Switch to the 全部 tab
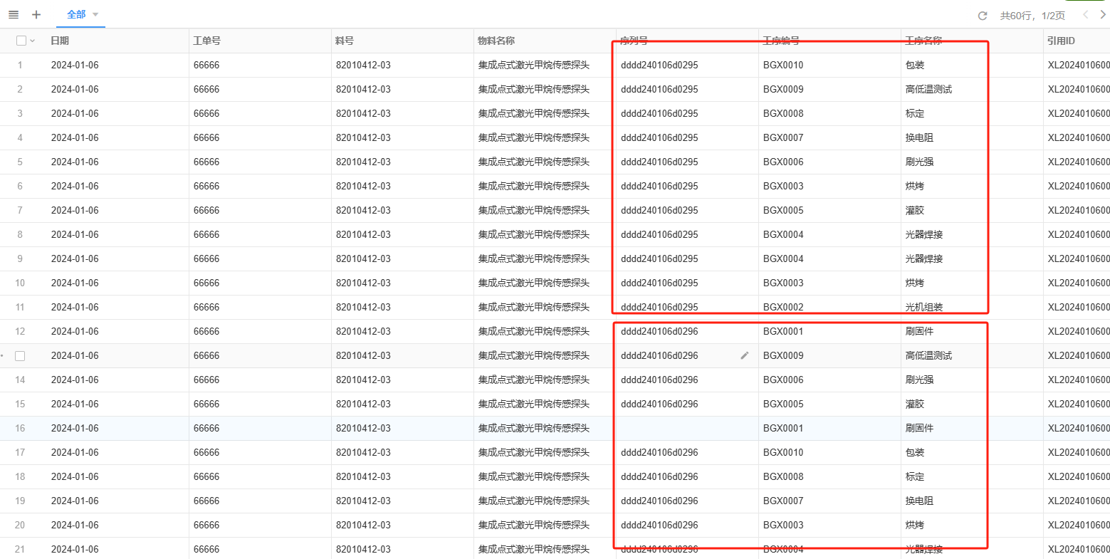This screenshot has height=559, width=1110. 76,14
